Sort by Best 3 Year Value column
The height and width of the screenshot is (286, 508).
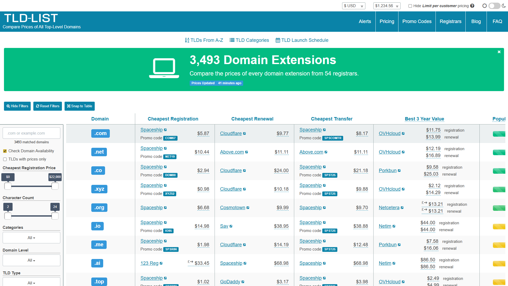coord(424,119)
